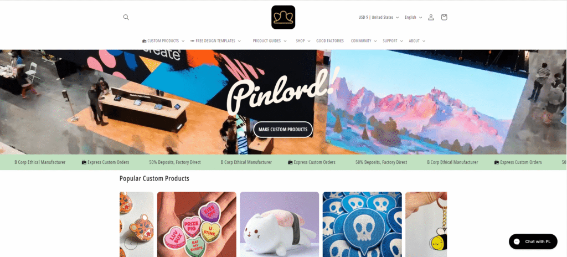Open the Community menu

pyautogui.click(x=363, y=41)
